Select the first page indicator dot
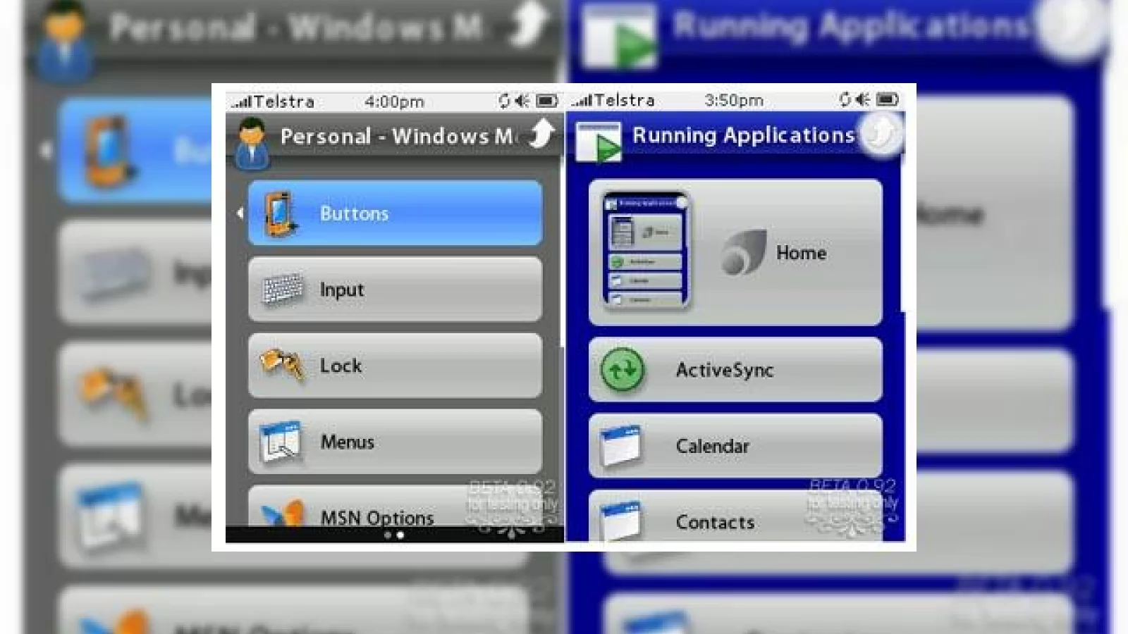Viewport: 1128px width, 634px height. 387,535
